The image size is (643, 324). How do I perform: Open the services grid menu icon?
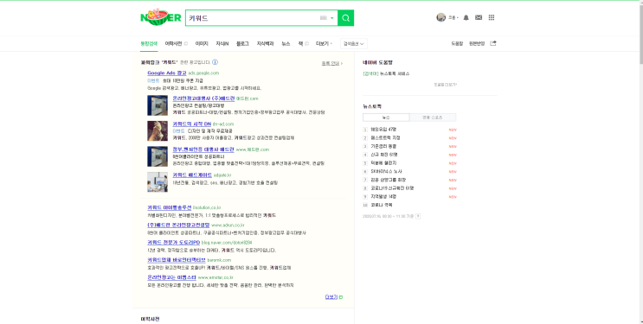point(492,17)
